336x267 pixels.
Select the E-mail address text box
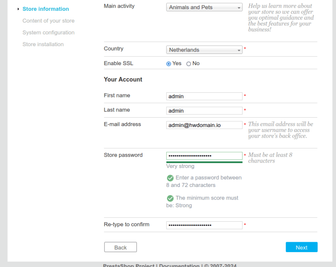click(x=204, y=125)
